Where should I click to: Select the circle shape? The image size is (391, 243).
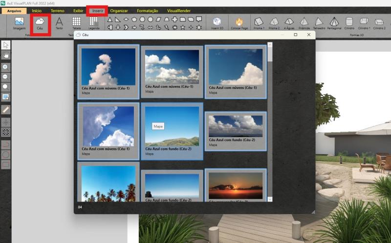pyautogui.click(x=150, y=20)
